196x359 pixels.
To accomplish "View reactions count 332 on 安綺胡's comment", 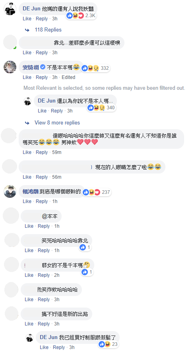I will pyautogui.click(x=95, y=68).
